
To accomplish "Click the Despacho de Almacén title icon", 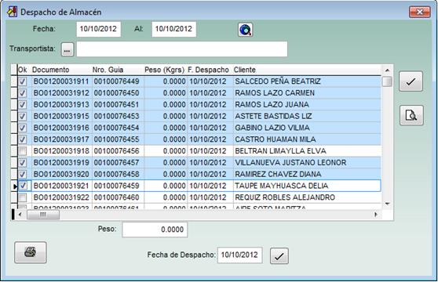I will 12,12.
